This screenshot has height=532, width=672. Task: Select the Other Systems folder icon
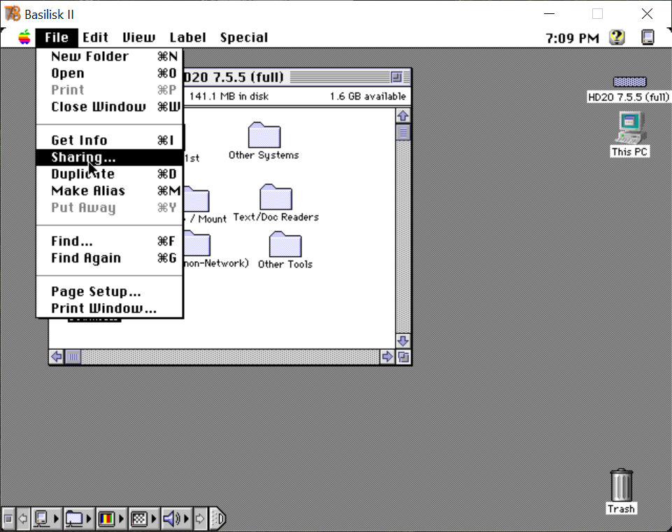pos(264,134)
